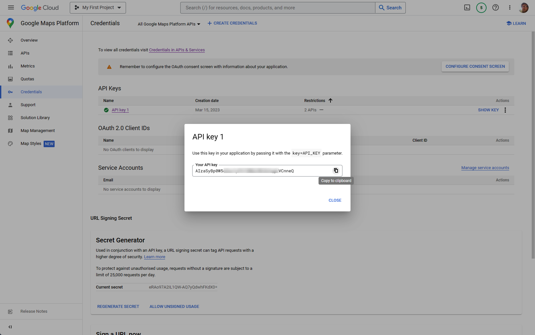Follow Credentials in APIs & Services link

(x=177, y=50)
